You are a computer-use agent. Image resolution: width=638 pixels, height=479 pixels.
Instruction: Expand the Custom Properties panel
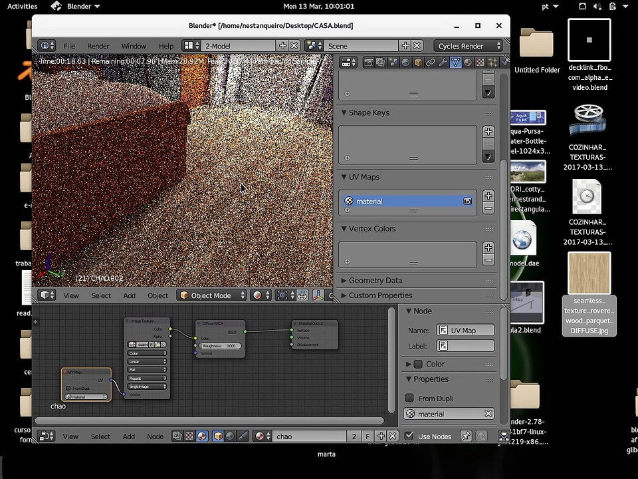(x=344, y=295)
